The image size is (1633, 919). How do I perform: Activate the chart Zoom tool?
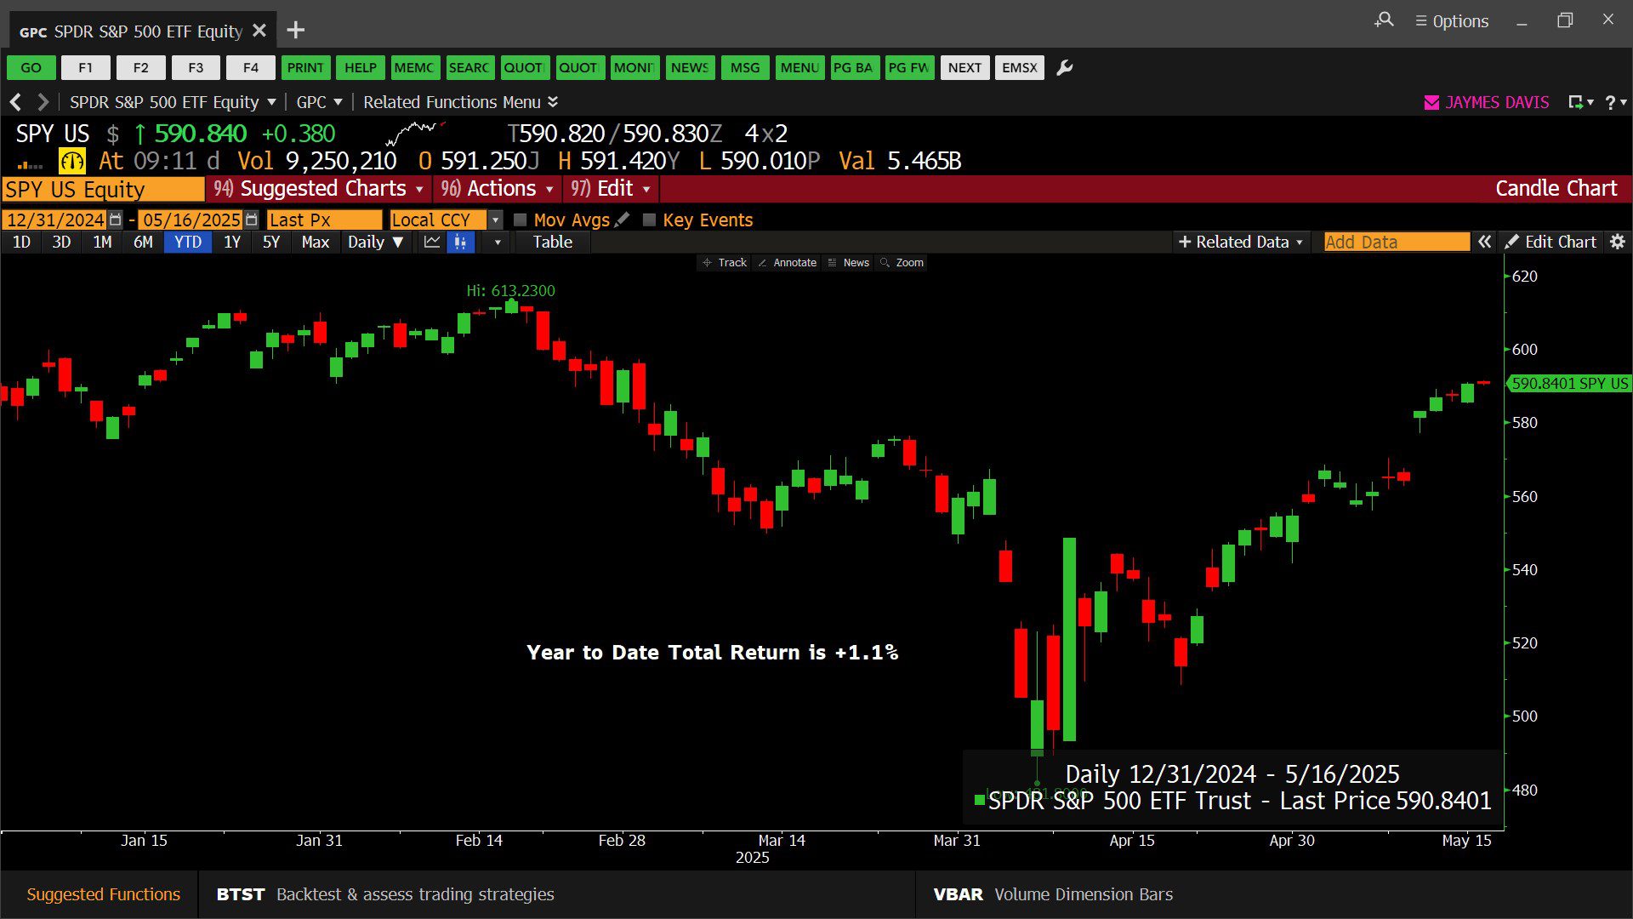[x=902, y=263]
